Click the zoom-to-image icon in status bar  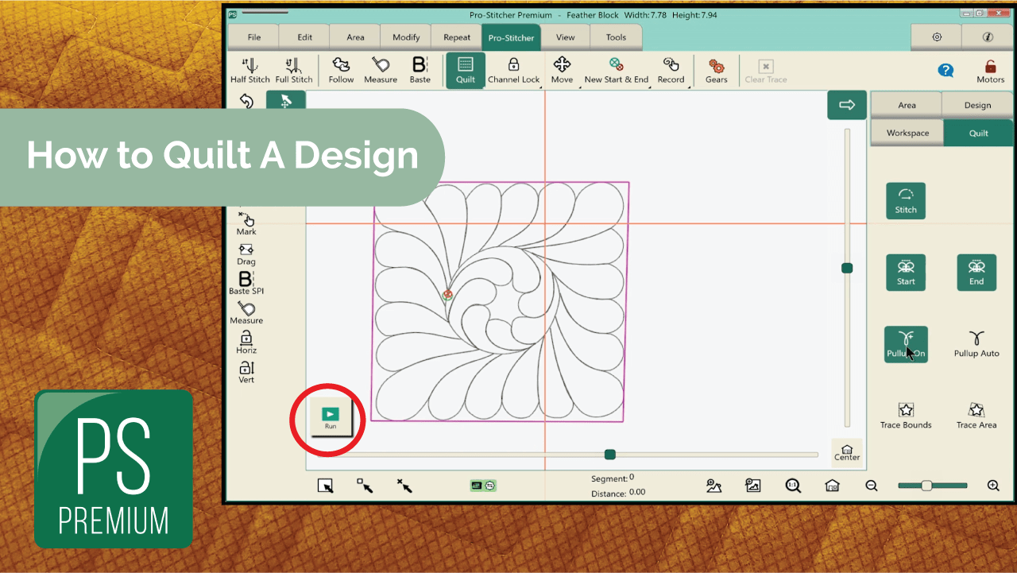753,486
